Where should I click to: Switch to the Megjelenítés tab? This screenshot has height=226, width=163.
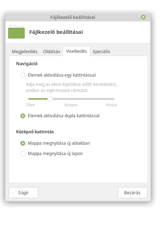click(x=25, y=51)
